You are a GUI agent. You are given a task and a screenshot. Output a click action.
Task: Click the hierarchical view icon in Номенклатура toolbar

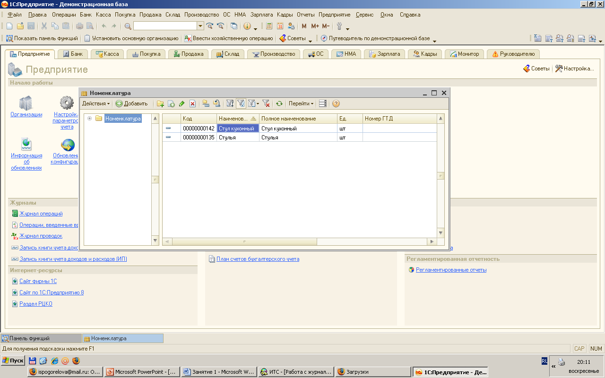click(206, 103)
